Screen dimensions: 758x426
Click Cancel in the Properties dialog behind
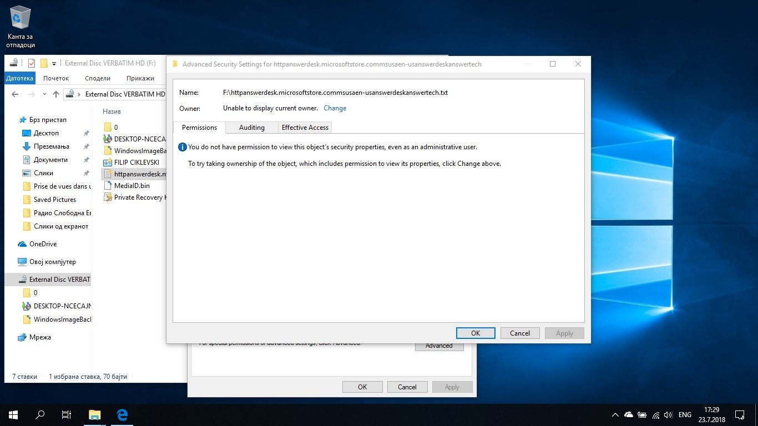pyautogui.click(x=407, y=387)
